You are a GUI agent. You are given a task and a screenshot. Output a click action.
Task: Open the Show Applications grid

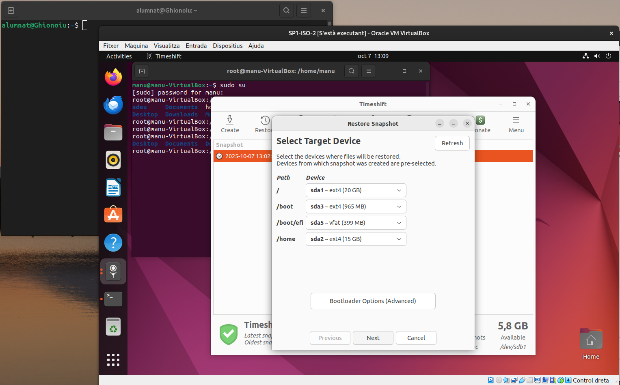[x=113, y=359]
